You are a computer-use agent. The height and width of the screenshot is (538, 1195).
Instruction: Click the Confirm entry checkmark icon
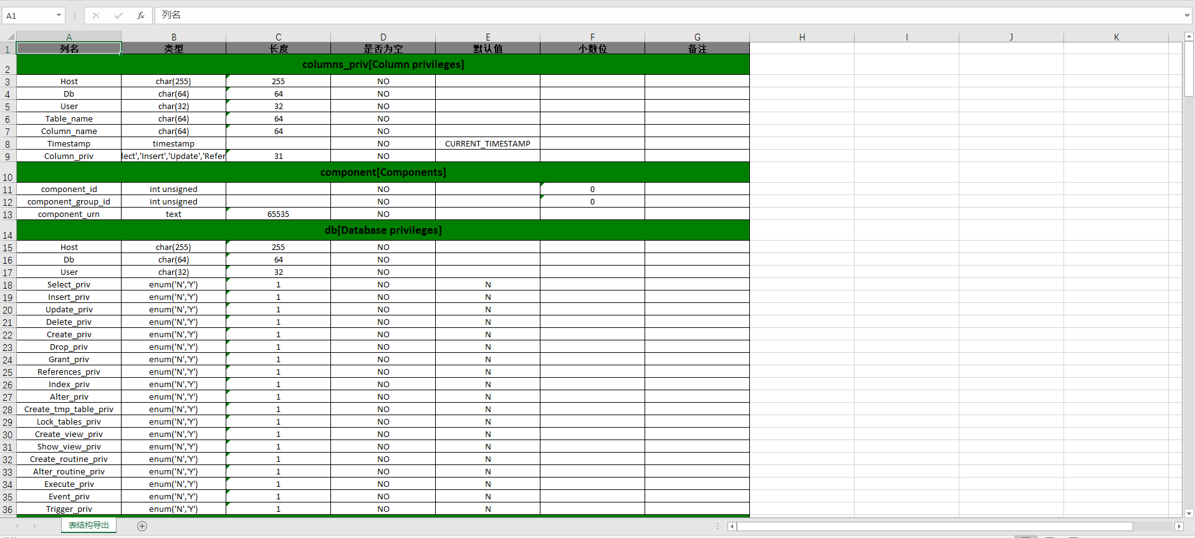(118, 16)
